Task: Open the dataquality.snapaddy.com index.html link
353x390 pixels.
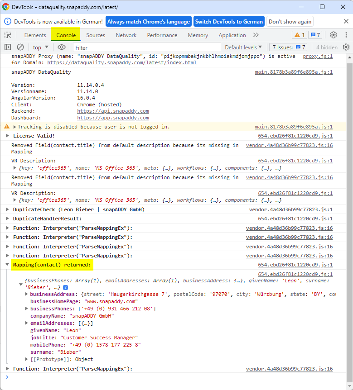Action: click(122, 63)
